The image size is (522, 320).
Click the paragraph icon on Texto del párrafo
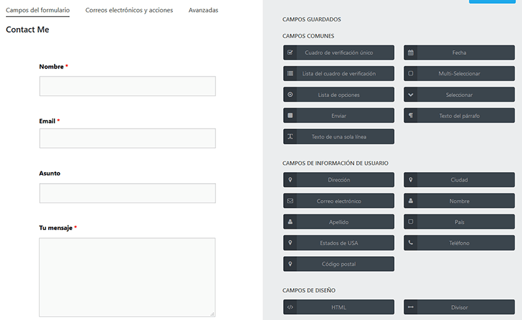tap(410, 115)
